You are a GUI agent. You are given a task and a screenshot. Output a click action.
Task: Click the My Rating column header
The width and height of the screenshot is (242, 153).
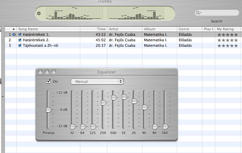click(x=228, y=29)
